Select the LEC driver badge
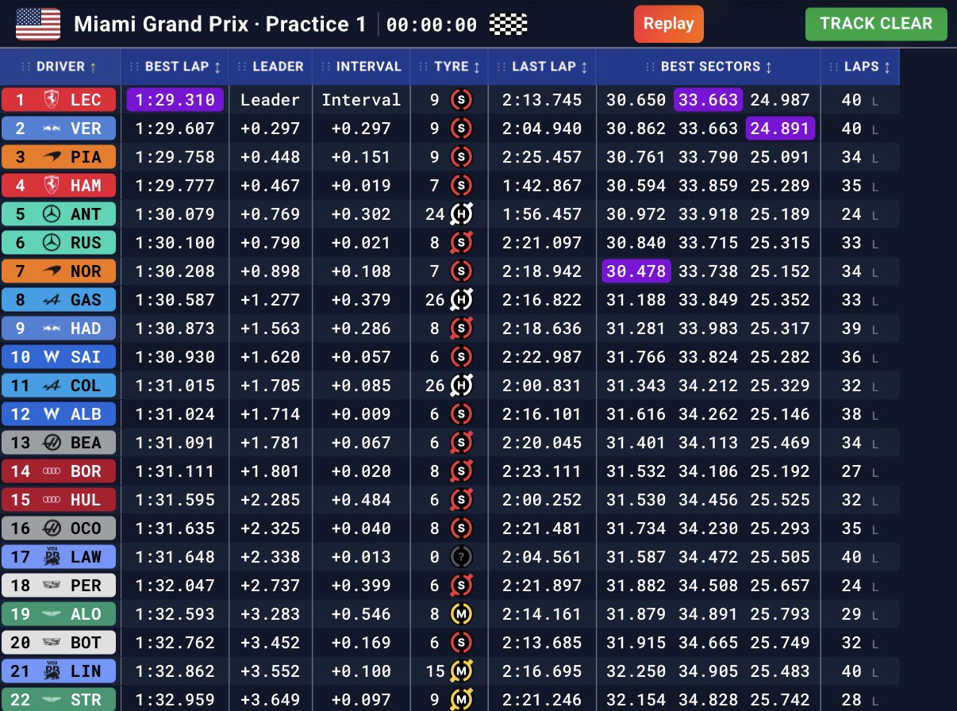The width and height of the screenshot is (957, 711). [x=59, y=100]
